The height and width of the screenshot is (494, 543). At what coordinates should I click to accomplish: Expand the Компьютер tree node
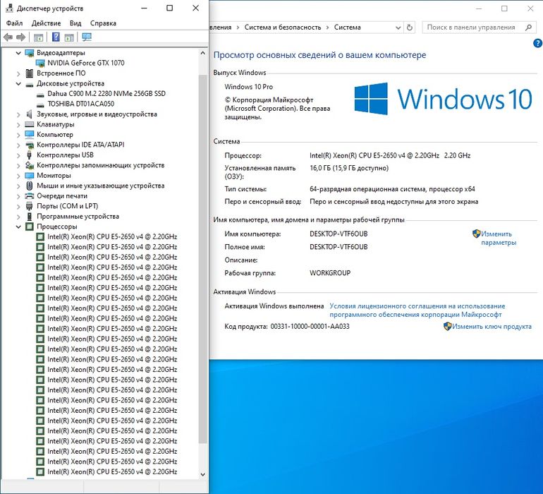coord(18,135)
